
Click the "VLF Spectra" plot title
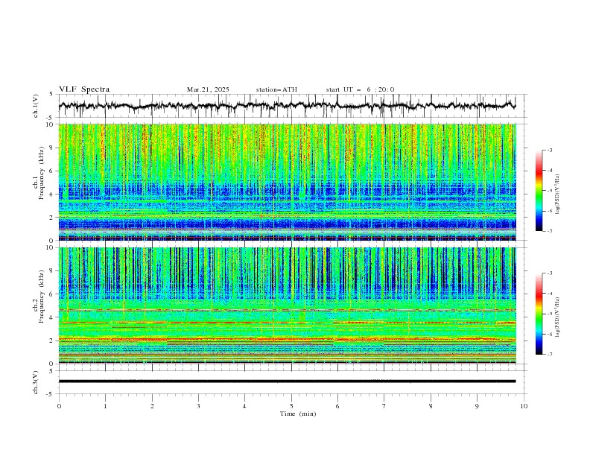(84, 89)
